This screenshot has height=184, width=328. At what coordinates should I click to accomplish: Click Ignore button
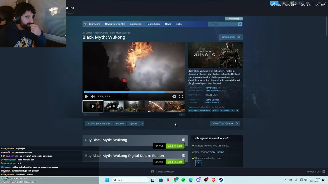pos(134,123)
